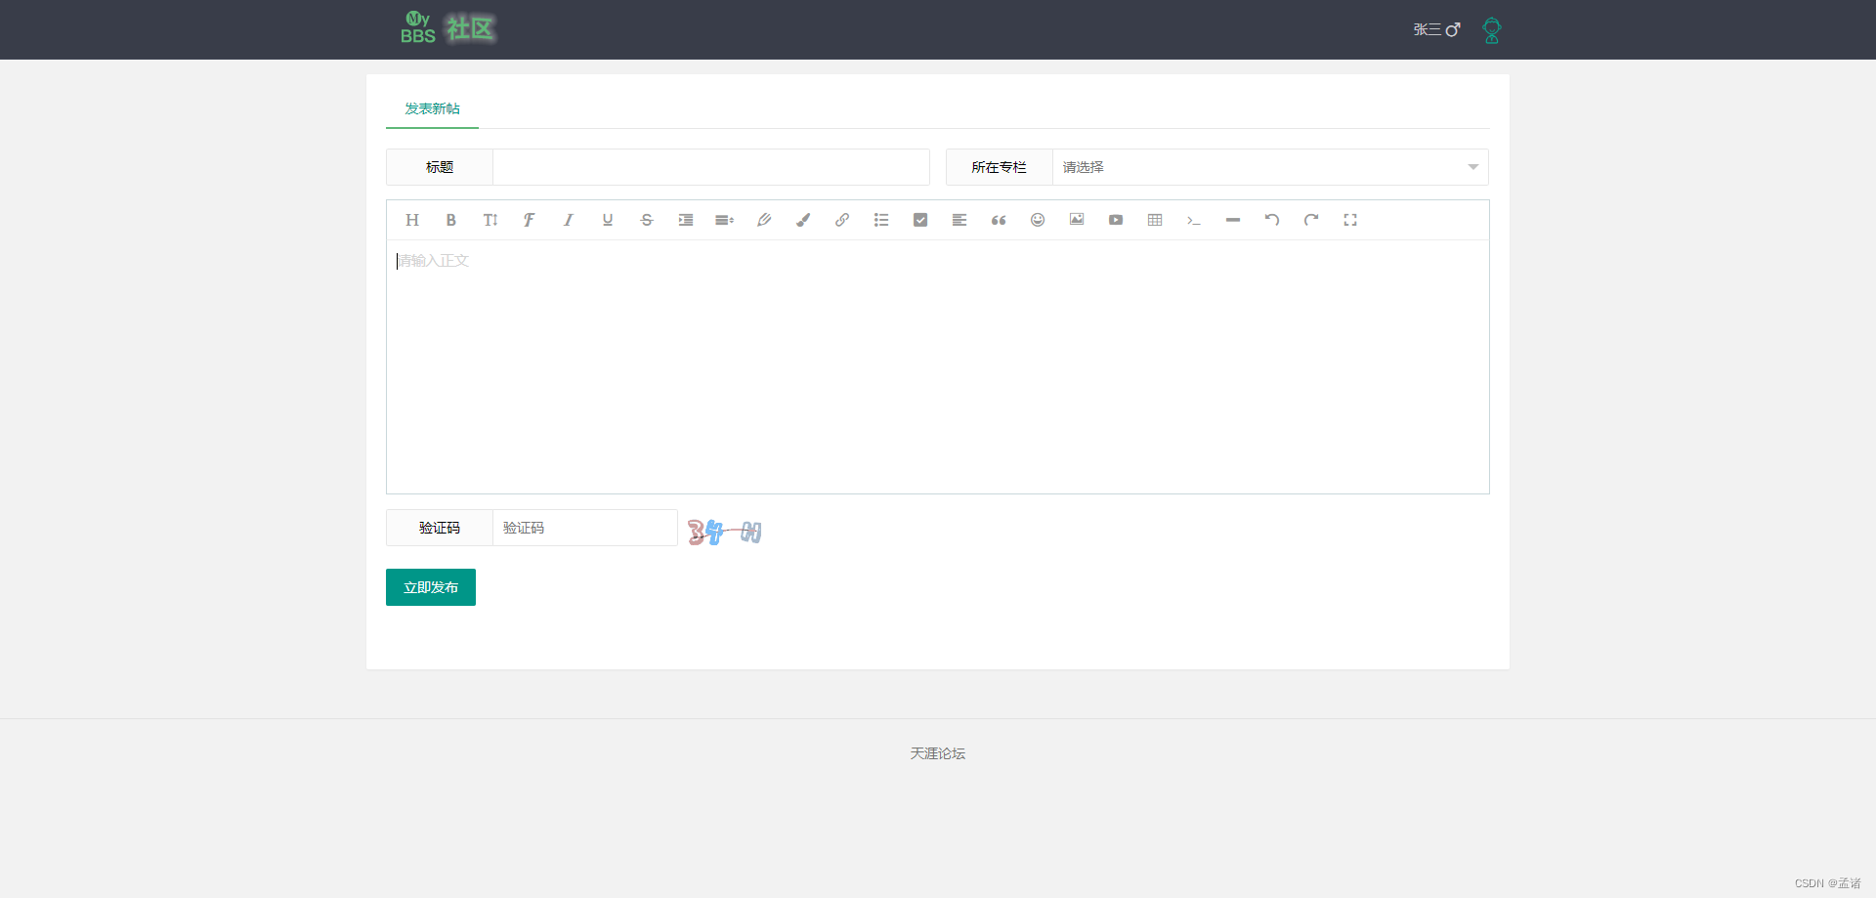Image resolution: width=1876 pixels, height=898 pixels.
Task: Click the green user avatar icon
Action: (1492, 30)
